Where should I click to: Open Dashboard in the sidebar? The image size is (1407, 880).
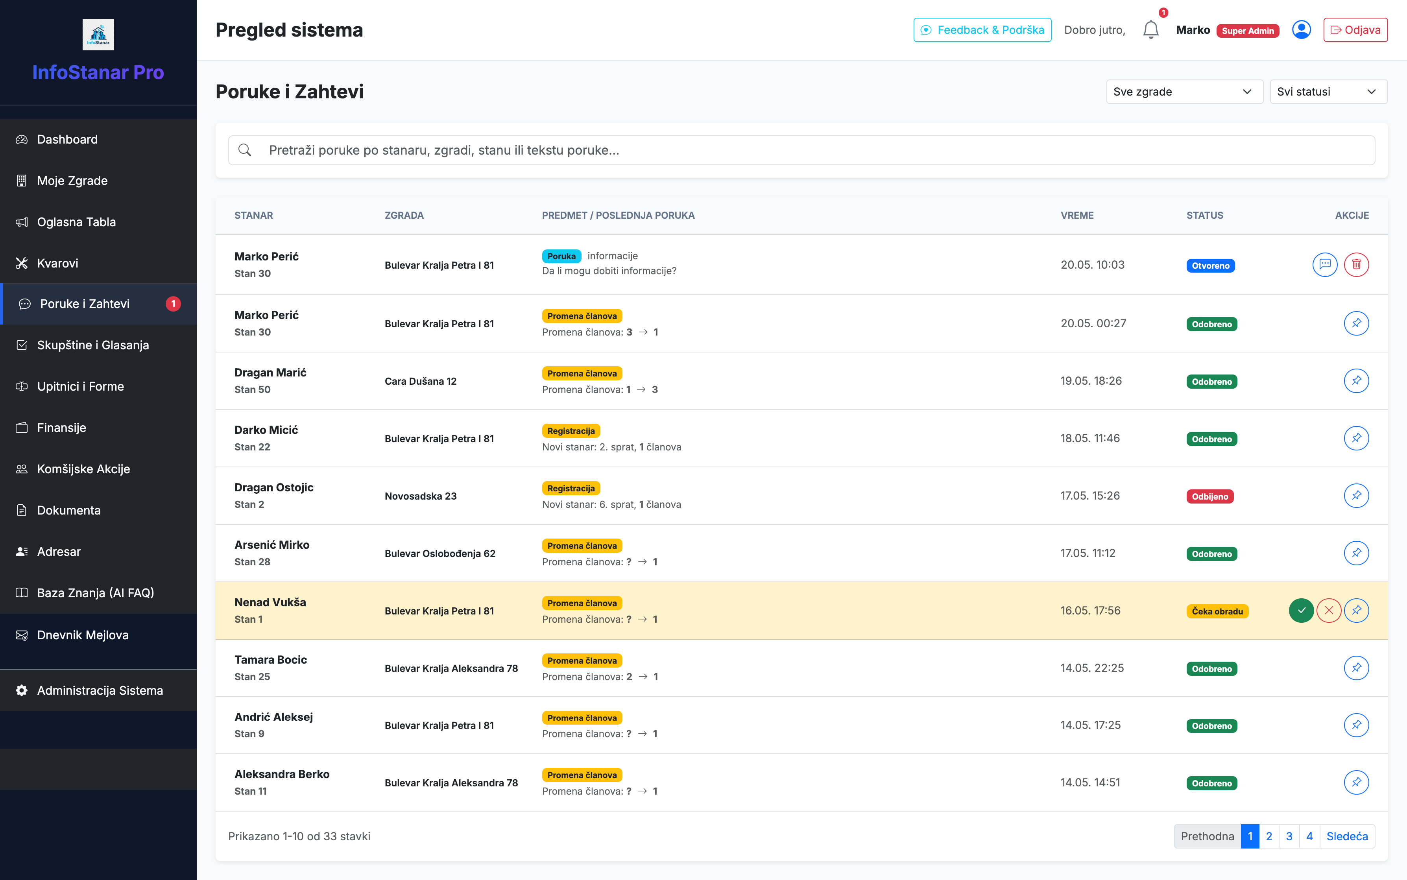click(x=98, y=139)
